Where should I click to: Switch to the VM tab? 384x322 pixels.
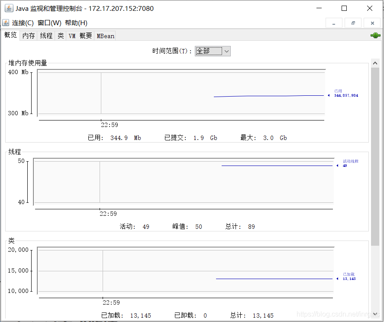point(72,35)
